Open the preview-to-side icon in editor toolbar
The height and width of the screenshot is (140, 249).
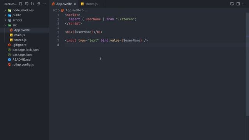[x=232, y=4]
